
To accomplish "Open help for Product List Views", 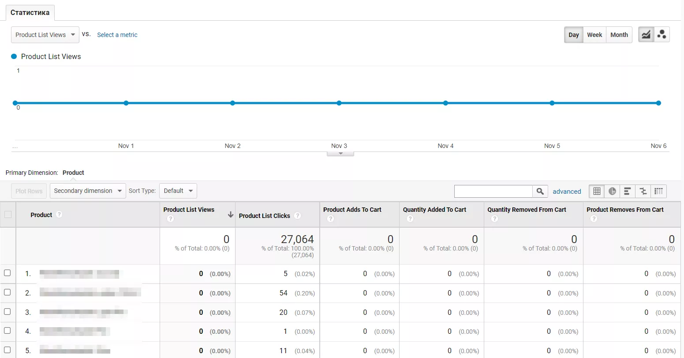I will [x=171, y=219].
